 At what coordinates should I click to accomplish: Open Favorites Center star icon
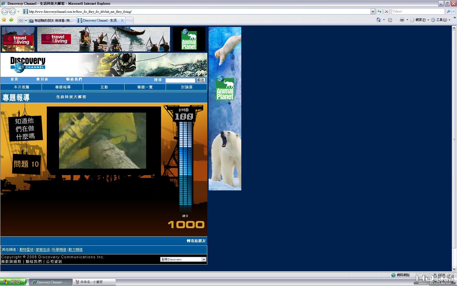[4, 20]
